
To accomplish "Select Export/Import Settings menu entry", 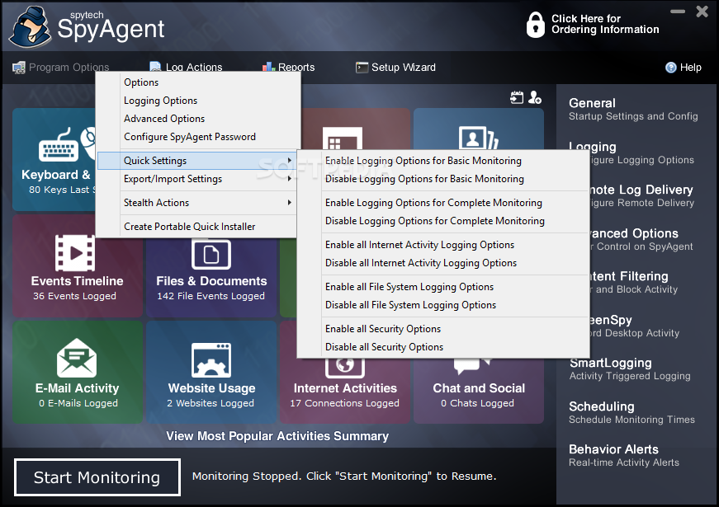I will point(197,179).
